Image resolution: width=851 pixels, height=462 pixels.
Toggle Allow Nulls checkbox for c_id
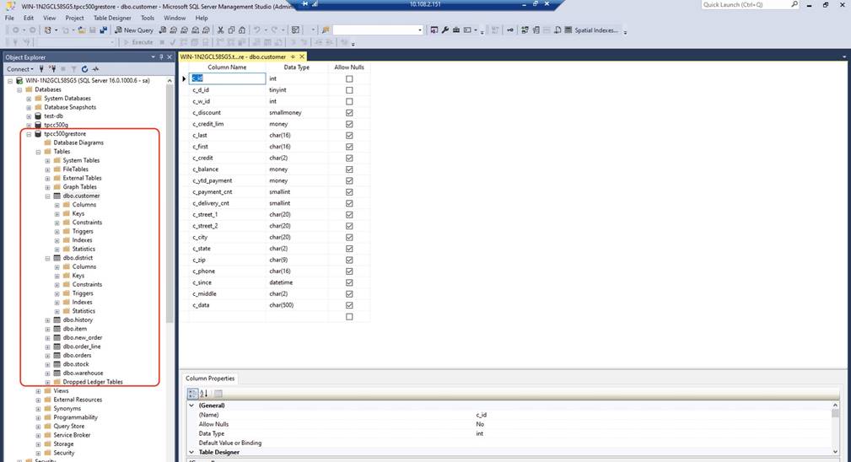coord(349,78)
